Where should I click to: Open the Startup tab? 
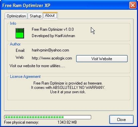(x=35, y=16)
